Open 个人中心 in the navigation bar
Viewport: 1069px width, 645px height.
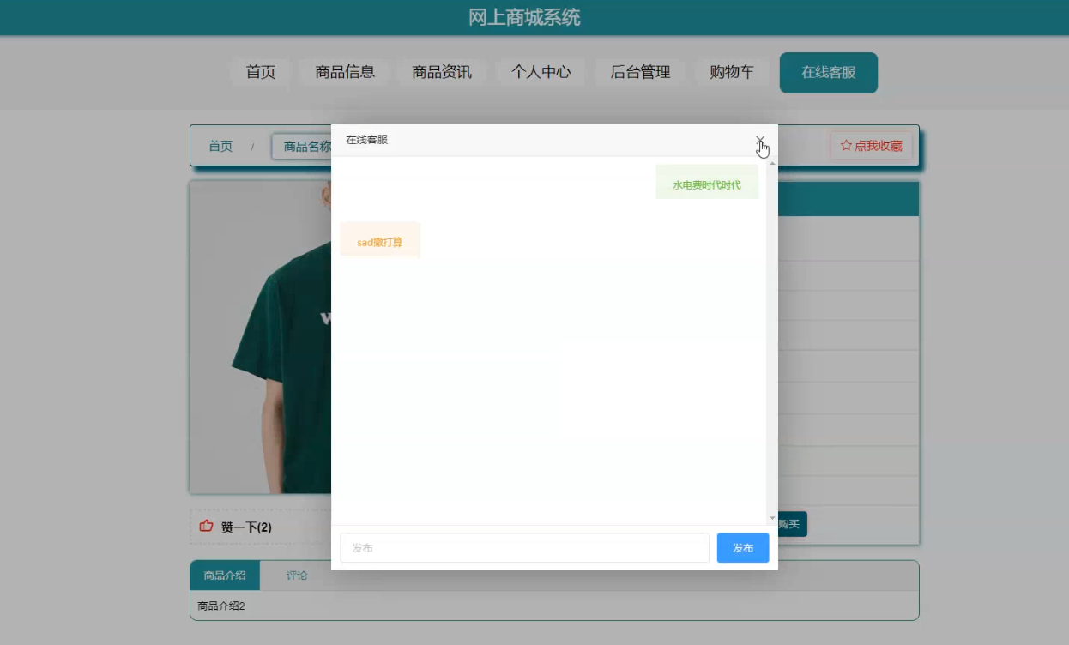coord(541,72)
